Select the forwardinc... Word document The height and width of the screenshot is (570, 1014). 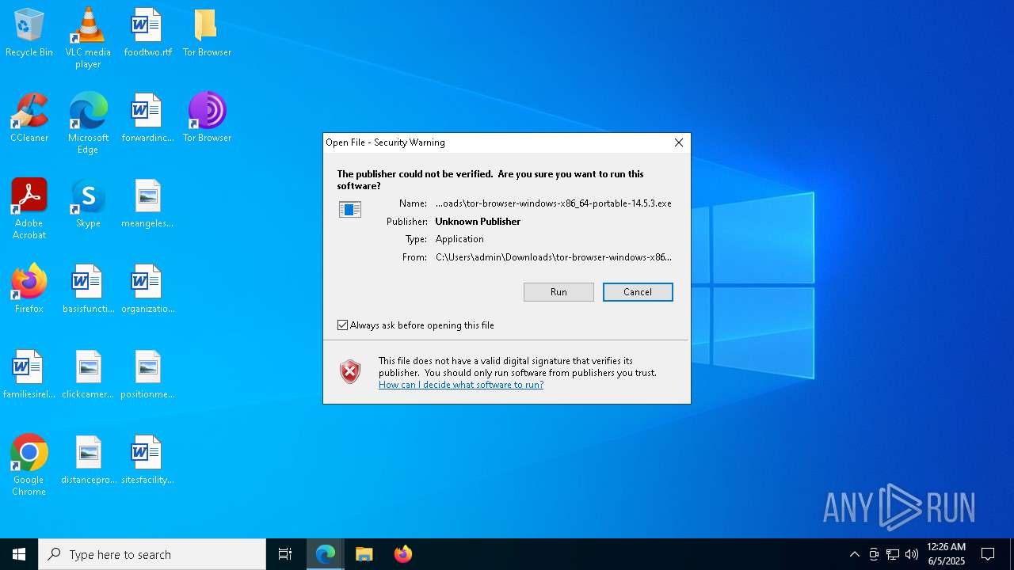pyautogui.click(x=147, y=119)
